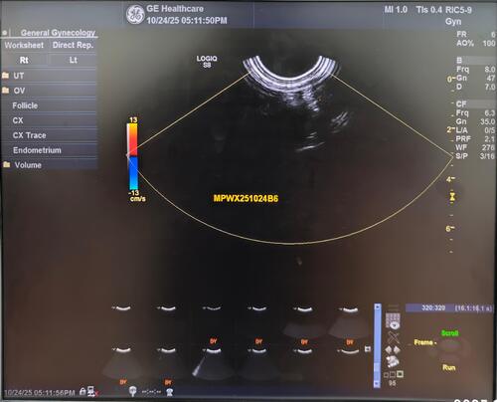Click the network disconnected computer icon
This screenshot has width=497, height=402.
(91, 392)
